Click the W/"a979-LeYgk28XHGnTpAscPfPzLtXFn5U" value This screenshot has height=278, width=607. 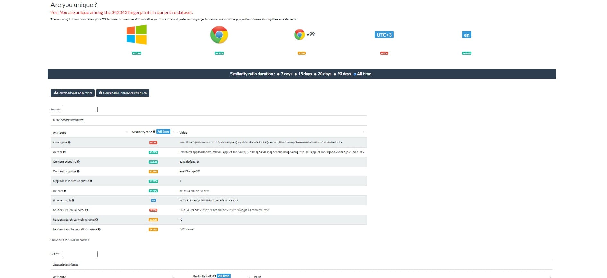click(209, 200)
